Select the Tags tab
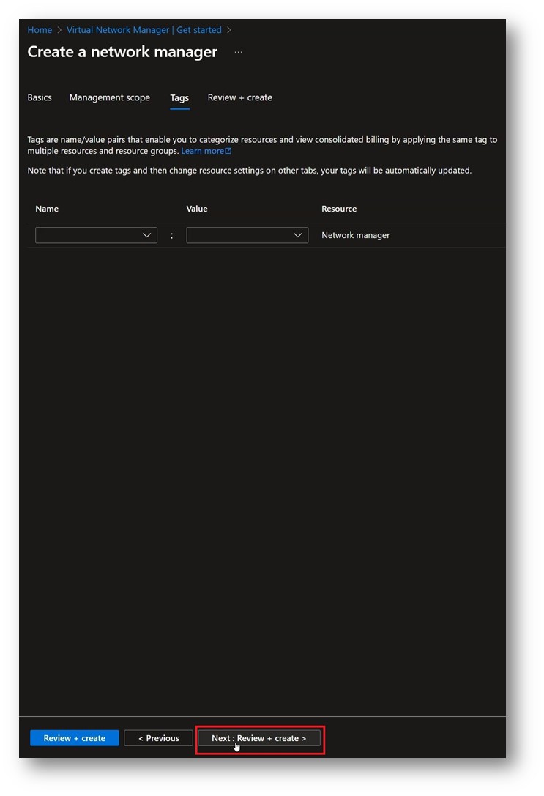 click(x=179, y=98)
